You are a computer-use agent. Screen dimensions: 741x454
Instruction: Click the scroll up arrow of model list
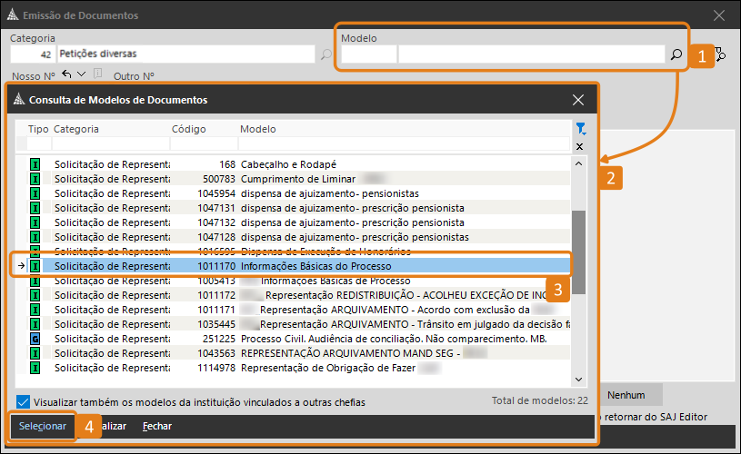579,163
